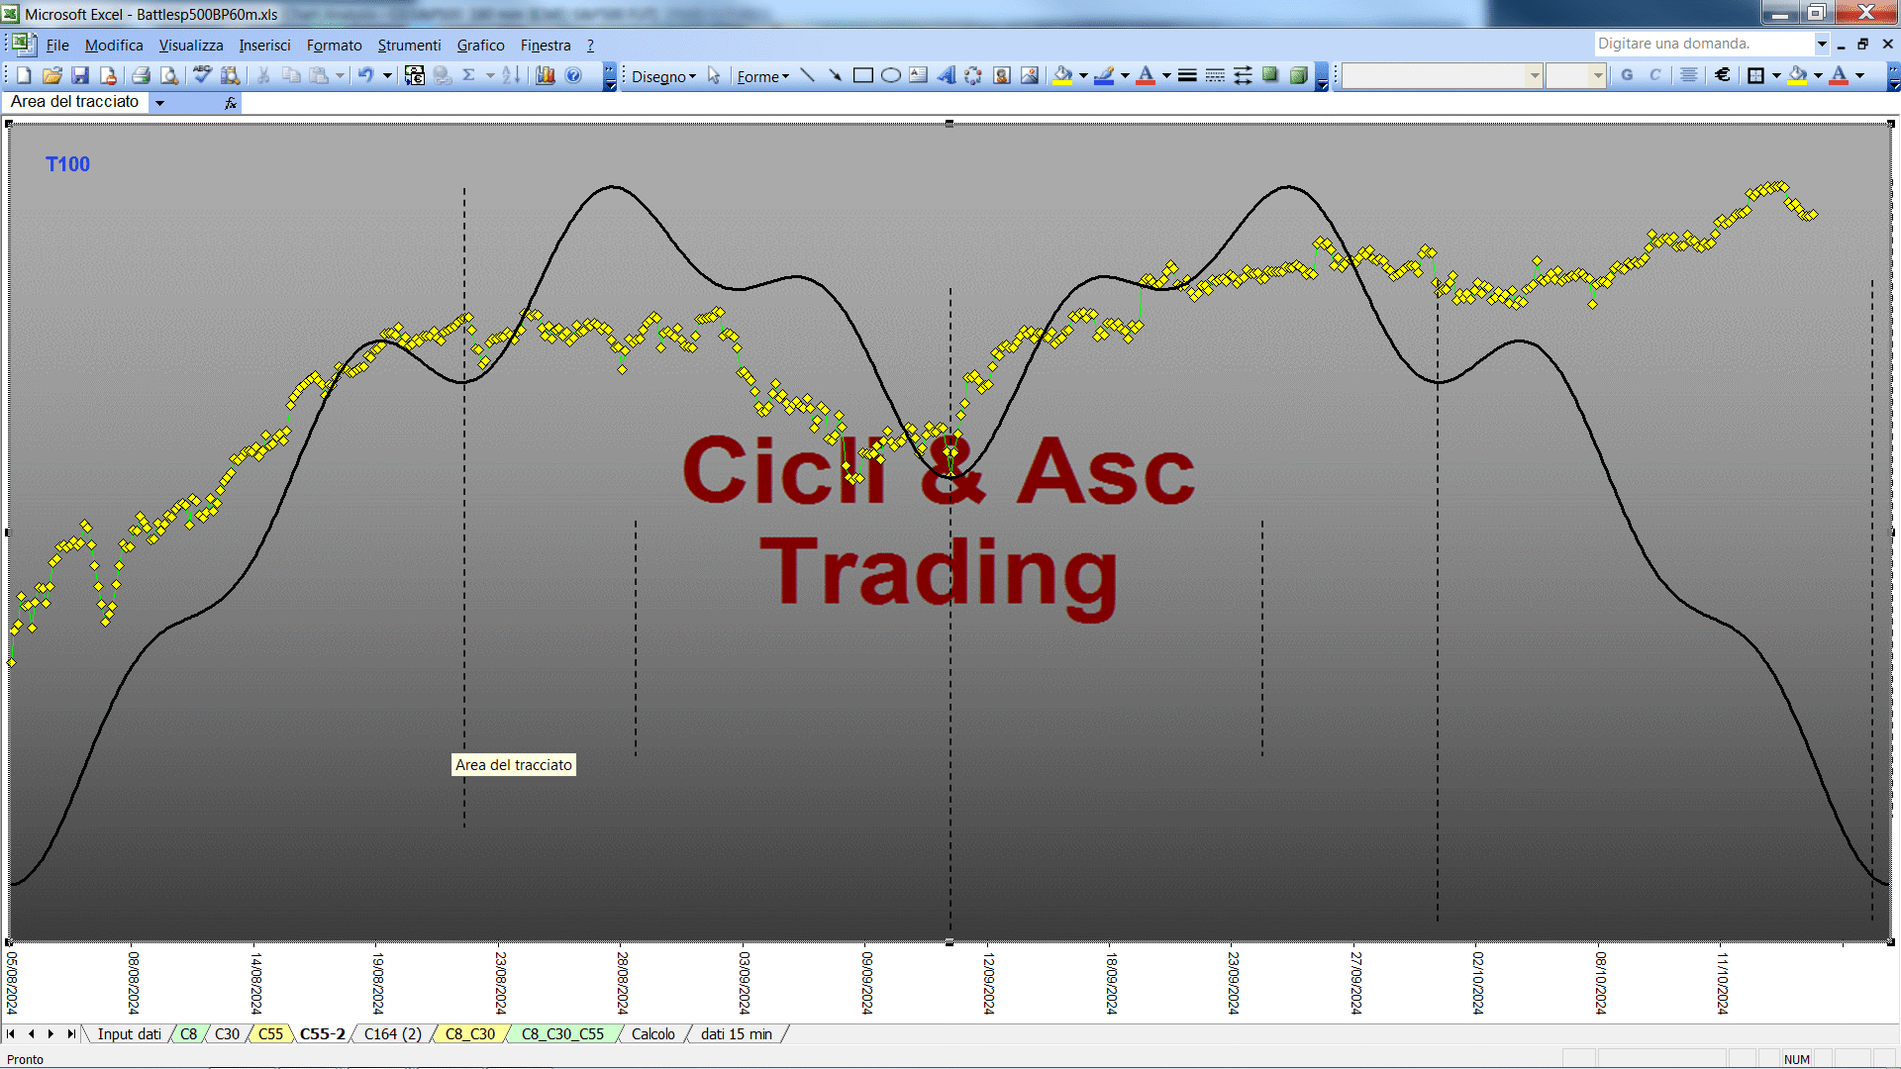Go to the first sheet tab button
The height and width of the screenshot is (1069, 1901).
(11, 1034)
